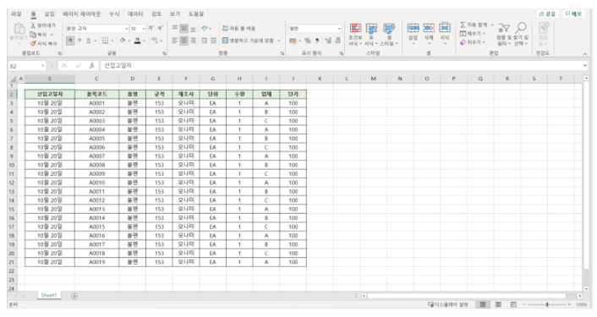This screenshot has width=597, height=317.
Task: Apply percent style
Action: [308, 41]
